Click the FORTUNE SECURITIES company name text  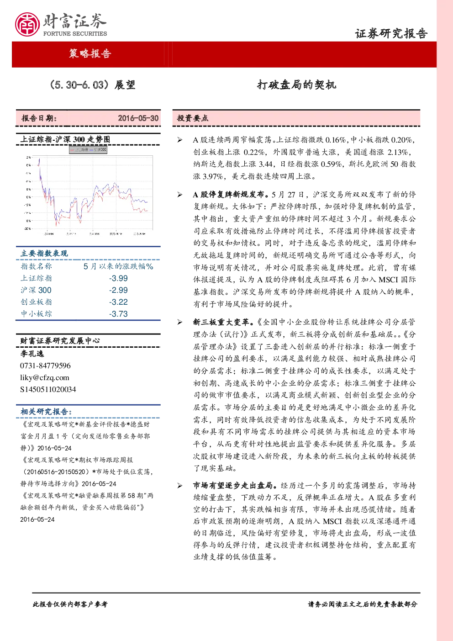(75, 34)
